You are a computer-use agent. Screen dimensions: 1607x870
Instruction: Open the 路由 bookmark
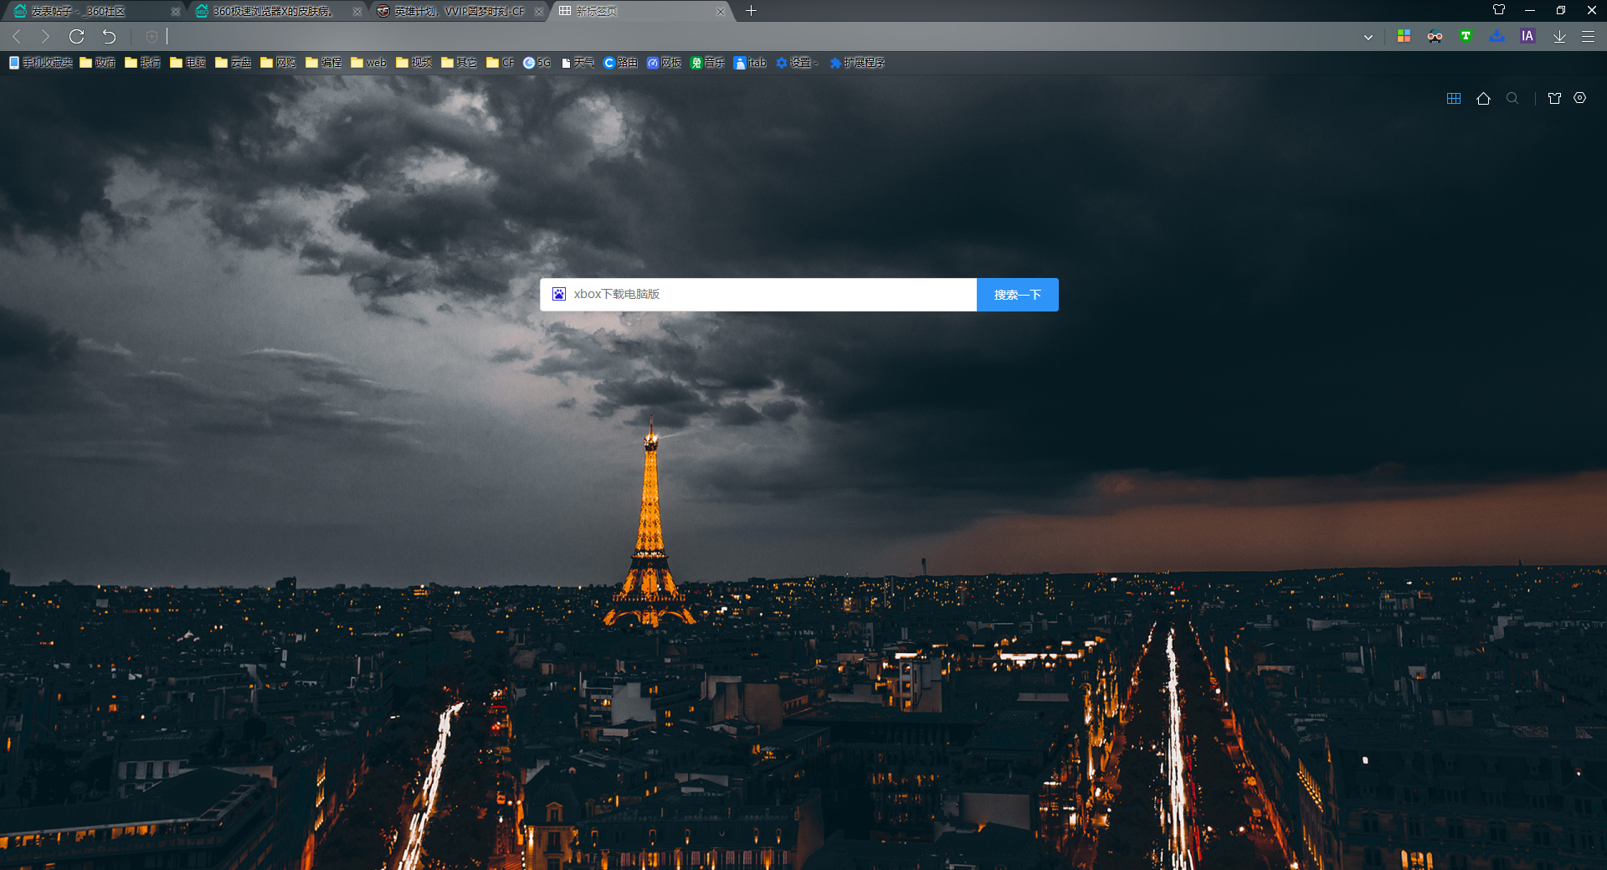click(621, 63)
